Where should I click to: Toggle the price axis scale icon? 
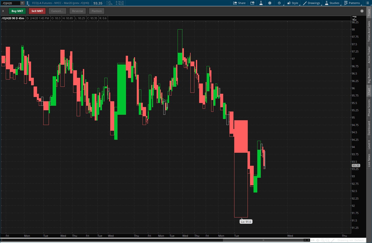click(354, 18)
